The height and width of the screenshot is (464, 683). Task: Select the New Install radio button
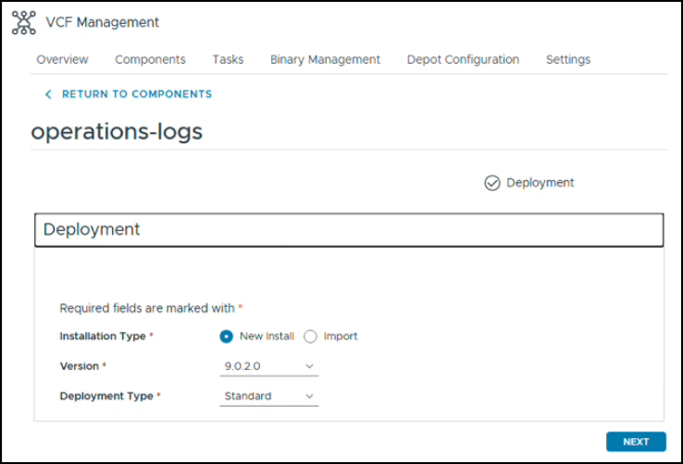[227, 336]
